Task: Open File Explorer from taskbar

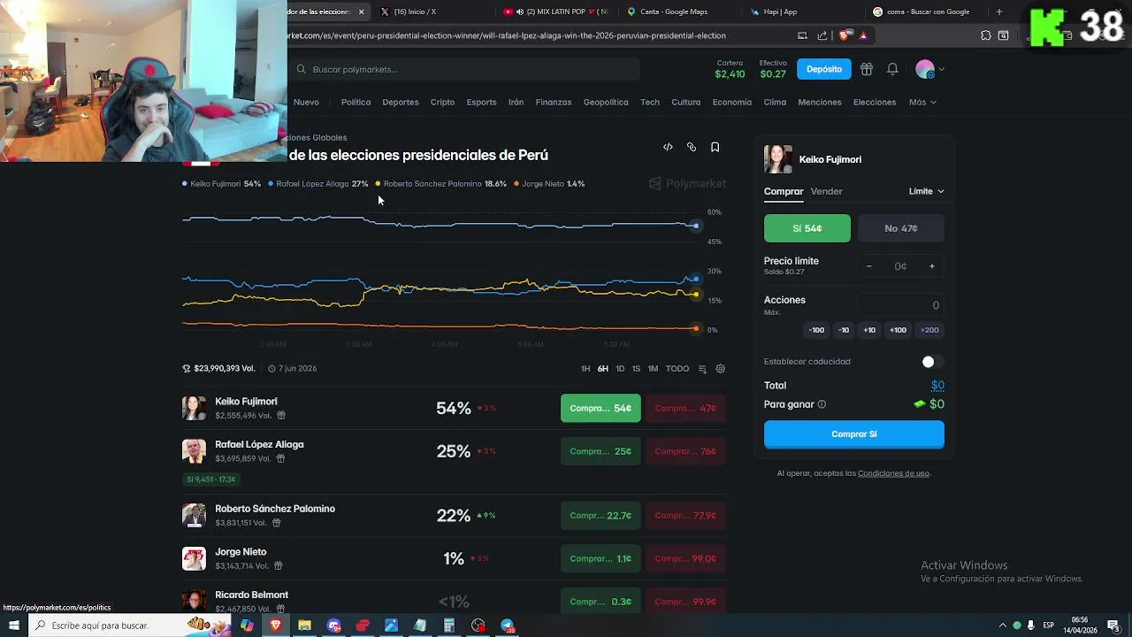Action: [x=304, y=625]
